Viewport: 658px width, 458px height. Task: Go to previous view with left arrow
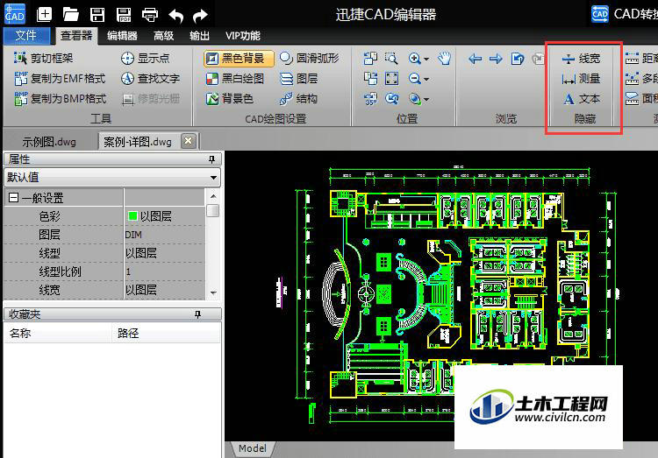coord(475,59)
